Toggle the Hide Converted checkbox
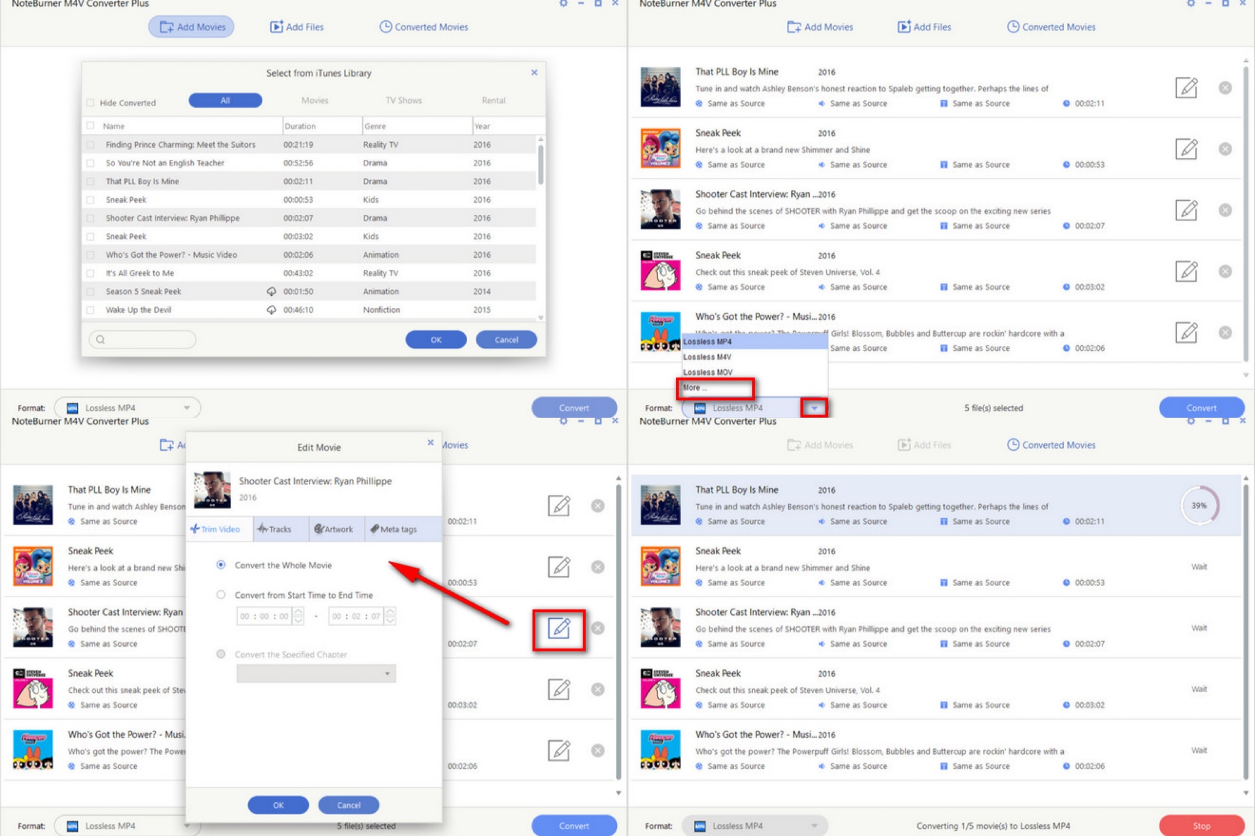Image resolution: width=1255 pixels, height=836 pixels. [x=91, y=103]
